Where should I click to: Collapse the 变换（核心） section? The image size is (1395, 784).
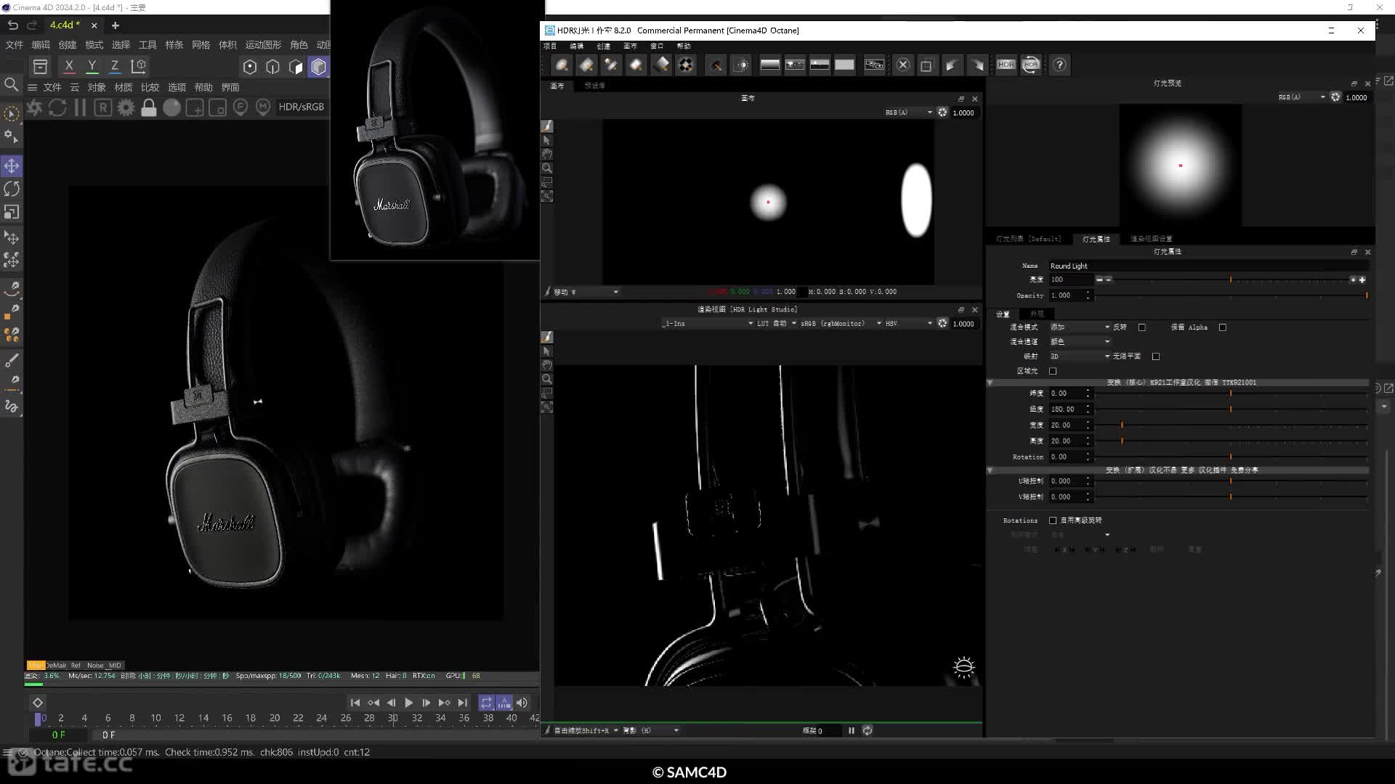pyautogui.click(x=990, y=383)
